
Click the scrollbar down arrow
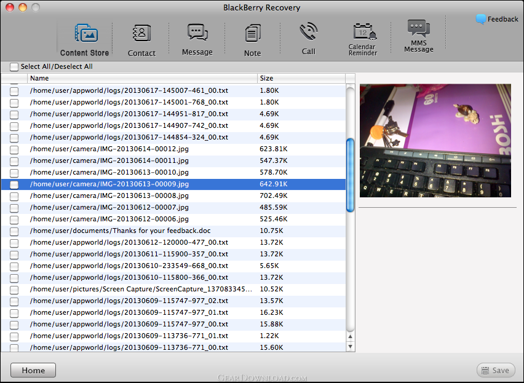(350, 347)
